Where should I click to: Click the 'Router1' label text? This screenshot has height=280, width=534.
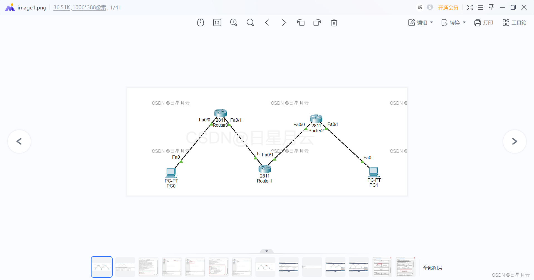pyautogui.click(x=264, y=181)
